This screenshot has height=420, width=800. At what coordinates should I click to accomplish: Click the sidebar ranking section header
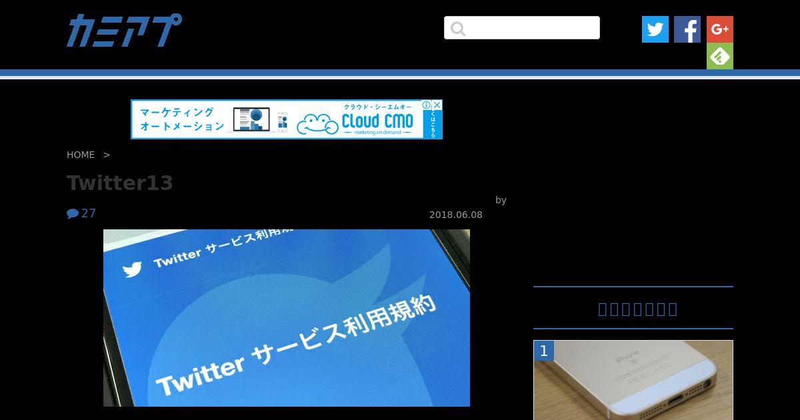coord(633,308)
